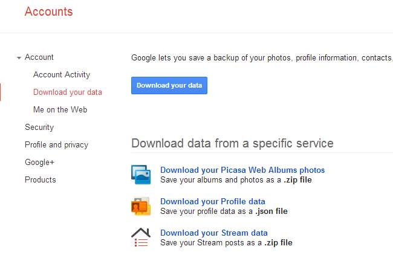Go to Me on the Web
This screenshot has width=393, height=255.
pyautogui.click(x=60, y=110)
